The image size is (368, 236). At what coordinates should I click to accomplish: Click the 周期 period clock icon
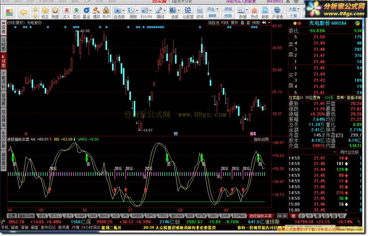point(131,13)
